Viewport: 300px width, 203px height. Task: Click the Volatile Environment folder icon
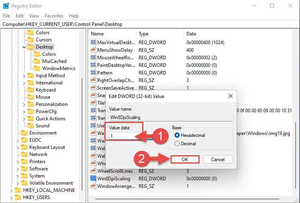point(24,183)
